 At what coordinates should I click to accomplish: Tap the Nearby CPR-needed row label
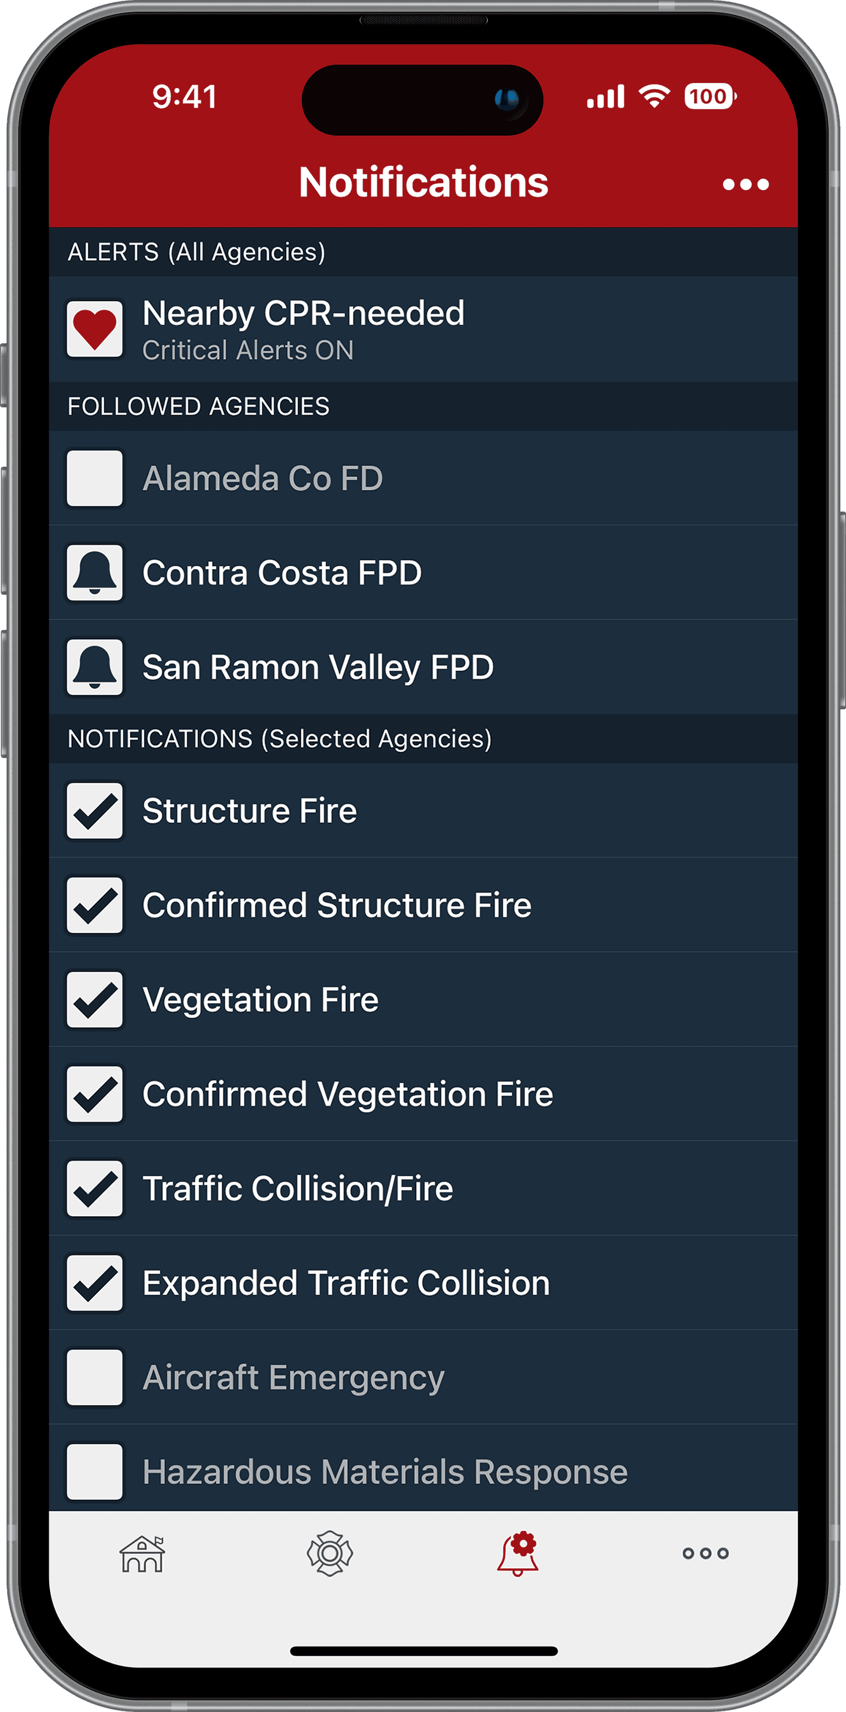pyautogui.click(x=303, y=314)
